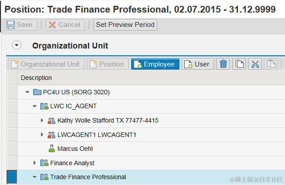Expand the LWCAGENT1 LWCAGENT1 node
The width and height of the screenshot is (285, 185).
42,135
